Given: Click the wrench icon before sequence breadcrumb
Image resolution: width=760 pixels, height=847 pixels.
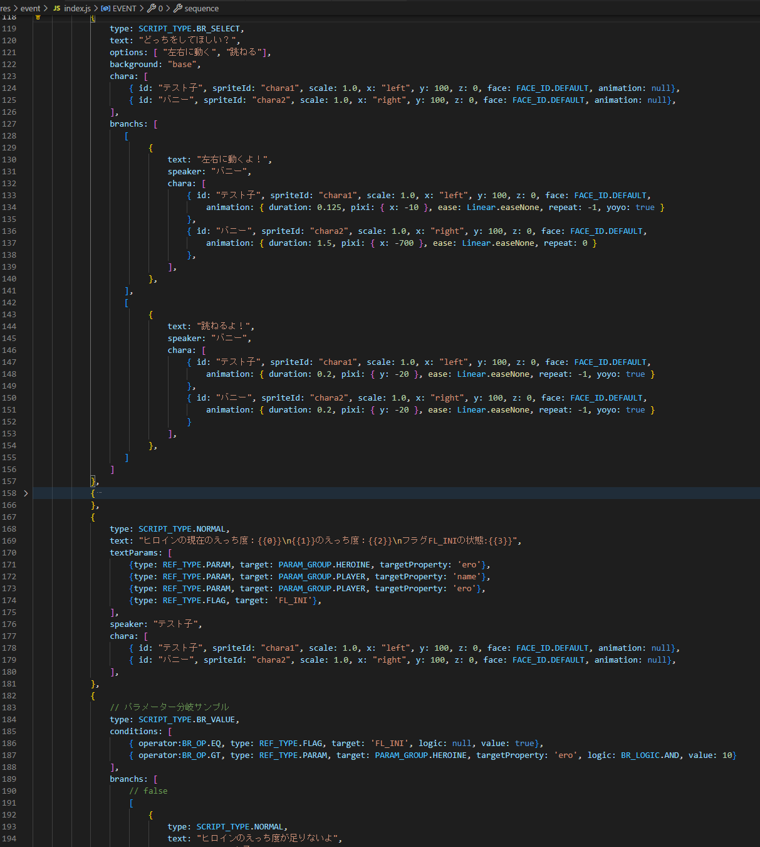Looking at the screenshot, I should coord(178,8).
